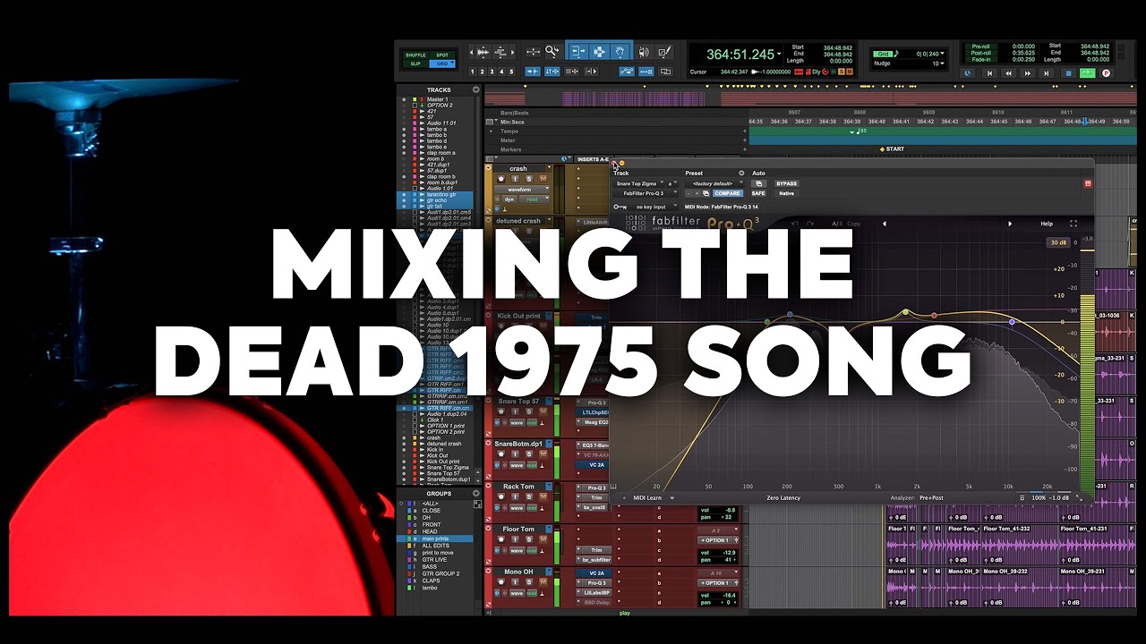This screenshot has width=1146, height=644.
Task: Click the audio zoom waveform icon
Action: click(x=483, y=52)
